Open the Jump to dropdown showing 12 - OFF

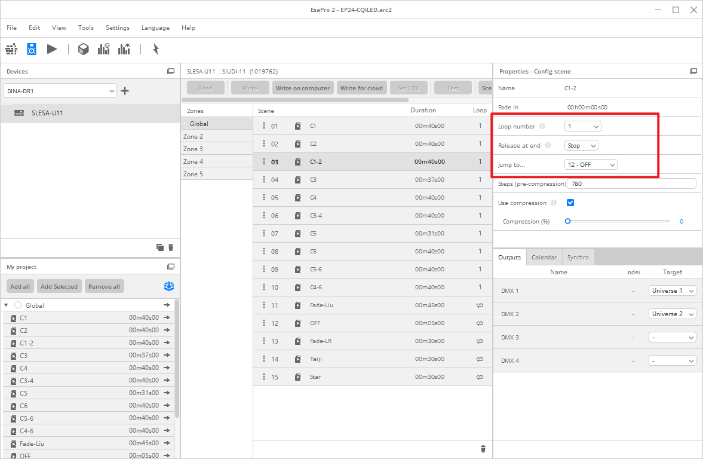click(590, 164)
